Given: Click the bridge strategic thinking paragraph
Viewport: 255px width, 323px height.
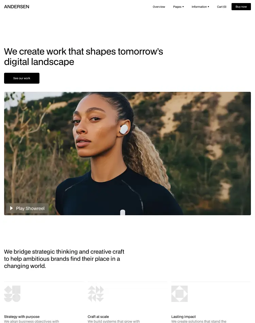Looking at the screenshot, I should tap(64, 259).
